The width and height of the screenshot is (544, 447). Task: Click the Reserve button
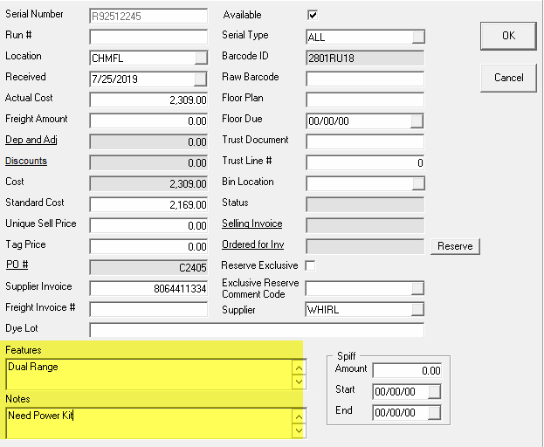tap(455, 246)
